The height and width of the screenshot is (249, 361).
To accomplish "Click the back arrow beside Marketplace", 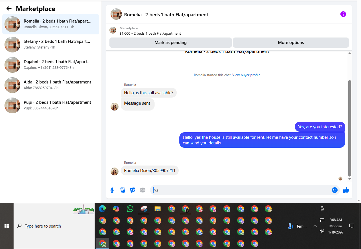I will 9,8.
